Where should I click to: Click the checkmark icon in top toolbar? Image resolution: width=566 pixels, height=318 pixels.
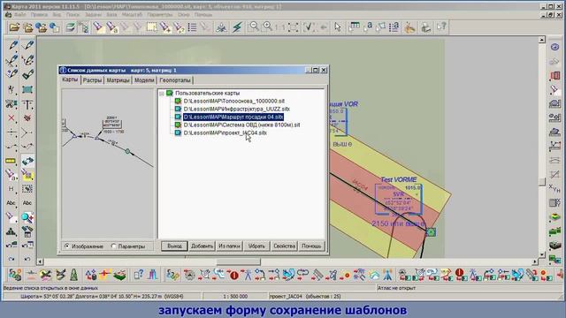pyautogui.click(x=309, y=27)
